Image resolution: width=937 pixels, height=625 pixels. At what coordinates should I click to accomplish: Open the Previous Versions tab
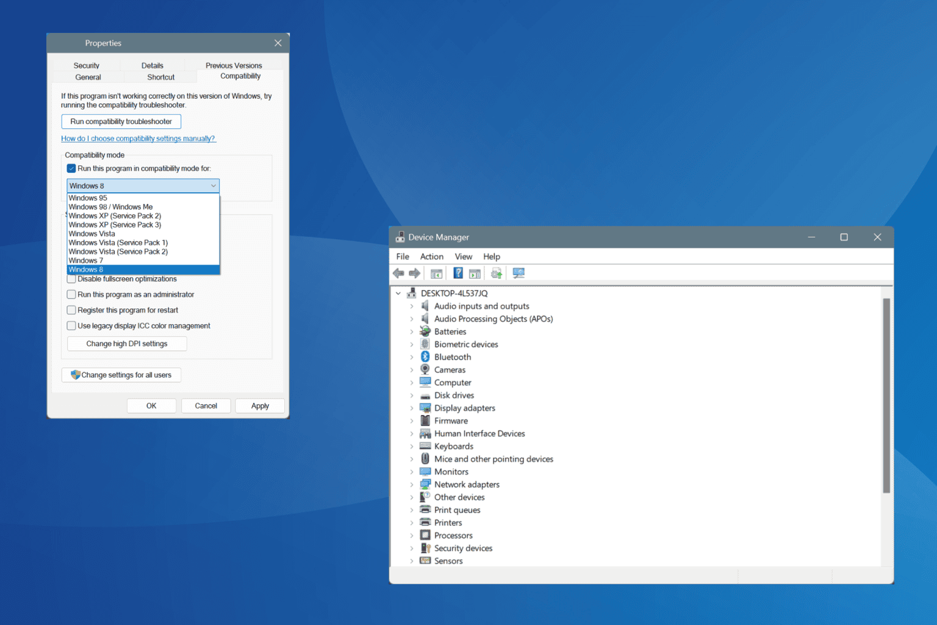pyautogui.click(x=234, y=65)
